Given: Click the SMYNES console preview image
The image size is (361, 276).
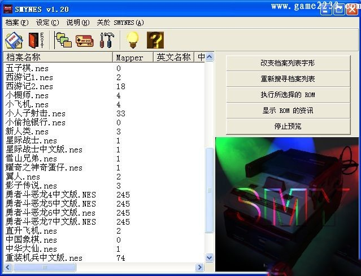Looking at the screenshot, I should click(287, 204).
